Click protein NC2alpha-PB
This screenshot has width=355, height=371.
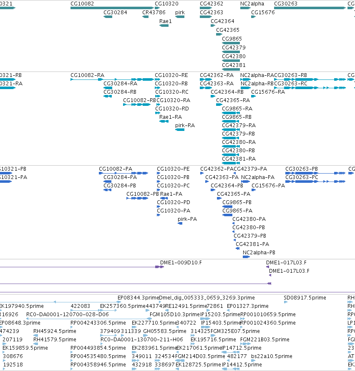[259, 253]
